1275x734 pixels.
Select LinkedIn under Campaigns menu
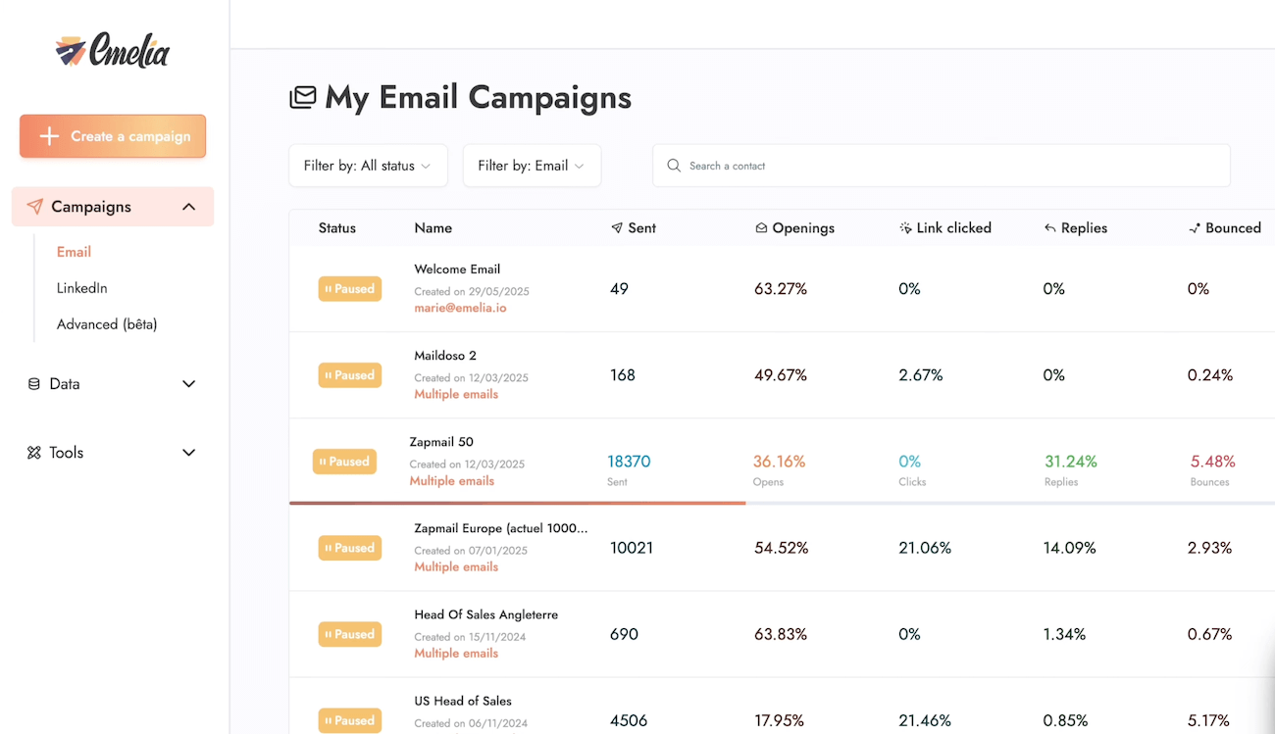point(81,288)
